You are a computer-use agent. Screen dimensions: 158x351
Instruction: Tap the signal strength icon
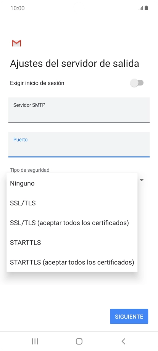141,8
